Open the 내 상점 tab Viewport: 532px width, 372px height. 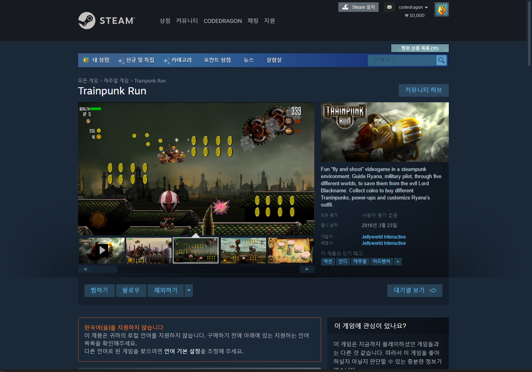click(96, 60)
